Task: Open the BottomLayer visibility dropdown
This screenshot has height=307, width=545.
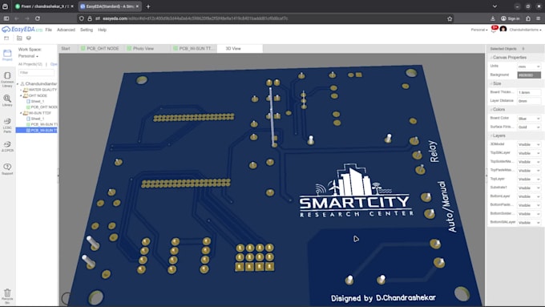Action: (x=529, y=197)
